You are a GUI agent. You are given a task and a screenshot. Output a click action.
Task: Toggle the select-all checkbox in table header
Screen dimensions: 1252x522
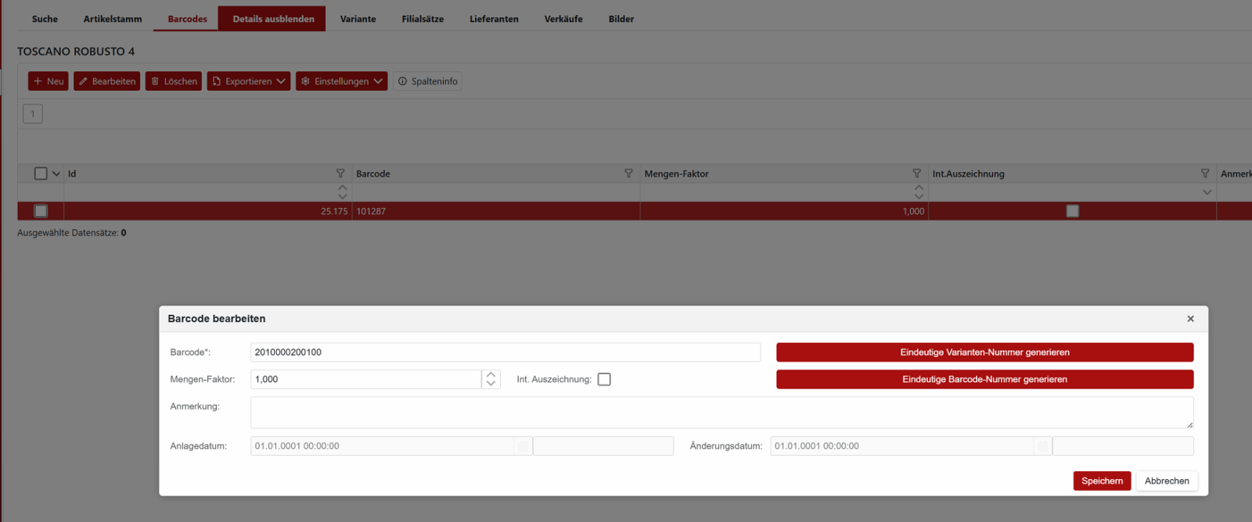41,173
